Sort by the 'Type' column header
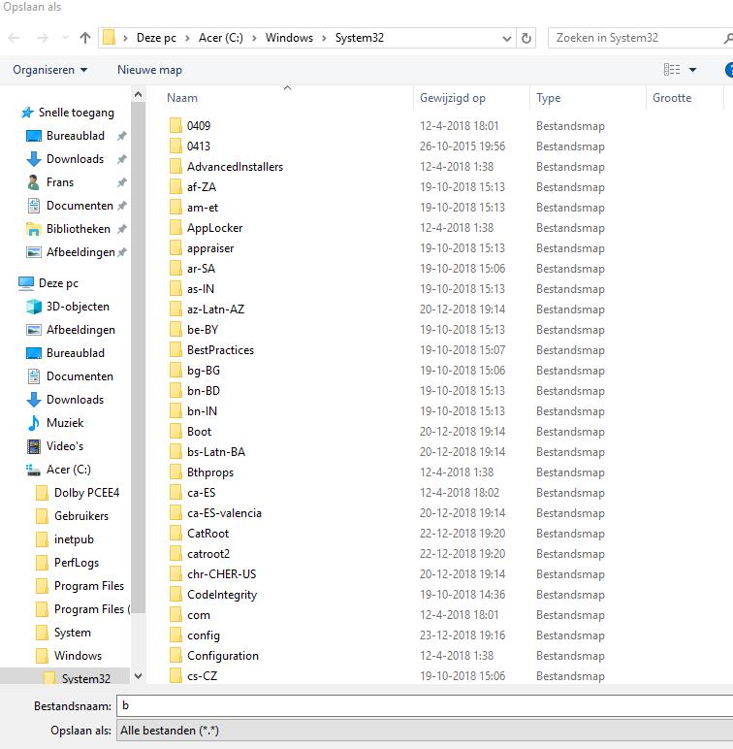Viewport: 733px width, 749px height. [549, 98]
